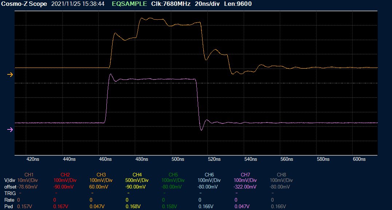Click the 460ns time axis label

click(x=105, y=159)
